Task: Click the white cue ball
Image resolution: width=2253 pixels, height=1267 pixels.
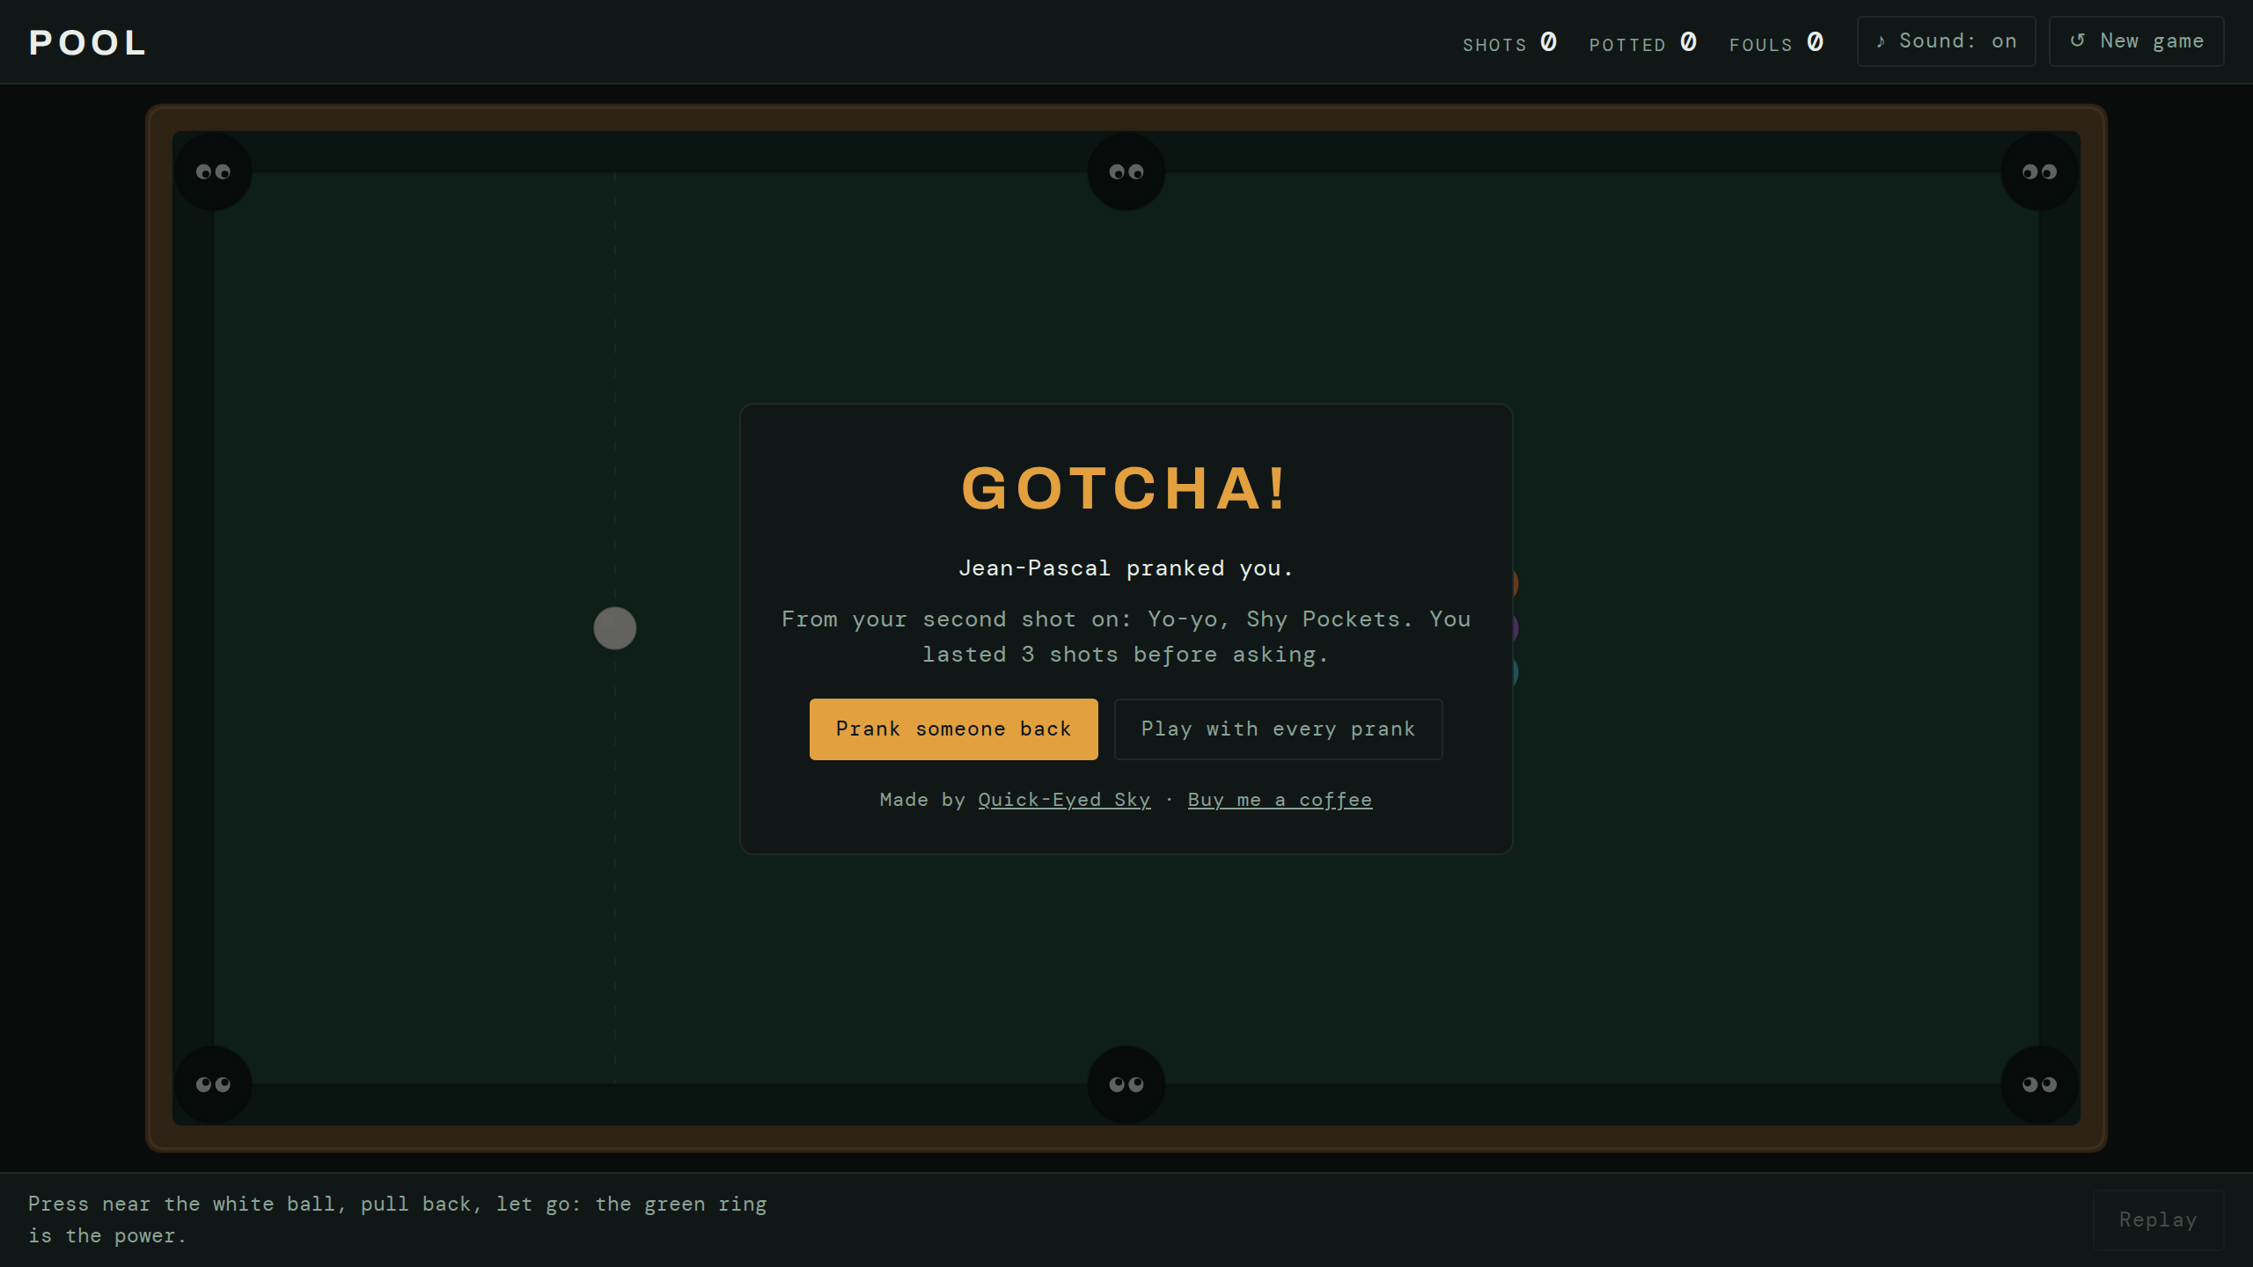Action: (614, 628)
